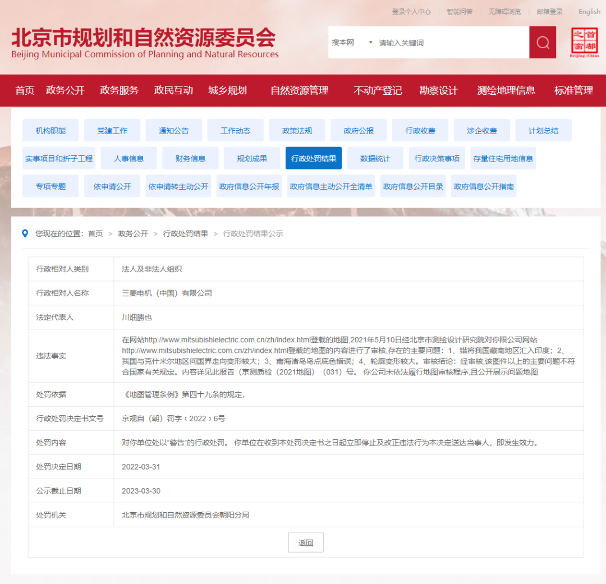
Task: Click the 处罚内容 row label
Action: pos(51,443)
